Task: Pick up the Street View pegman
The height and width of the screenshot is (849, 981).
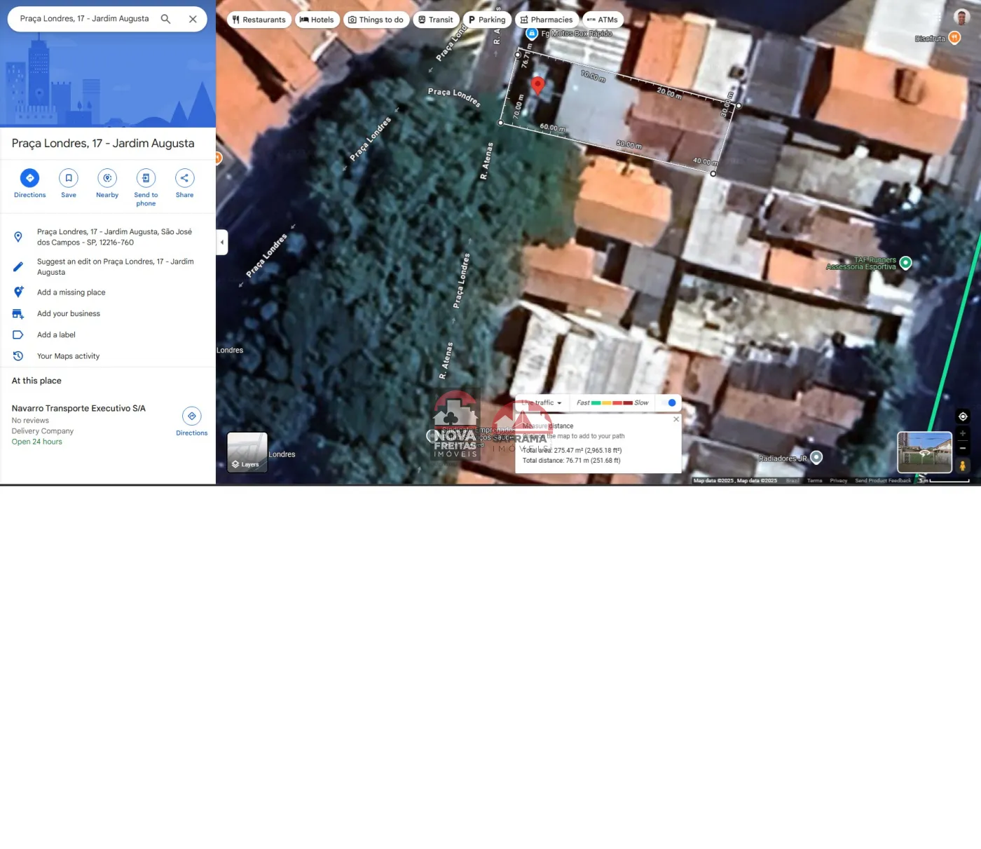Action: tap(962, 466)
